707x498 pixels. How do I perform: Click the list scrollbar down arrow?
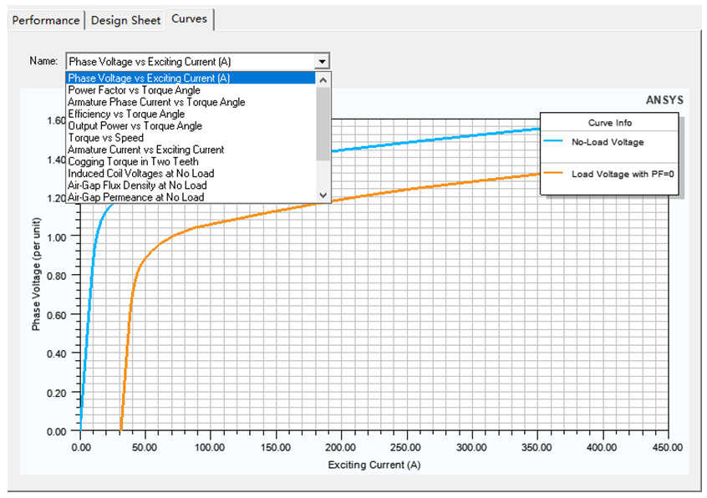tap(323, 196)
